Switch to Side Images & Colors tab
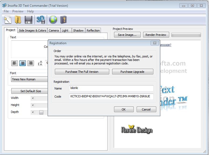The image size is (209, 155). click(x=32, y=30)
